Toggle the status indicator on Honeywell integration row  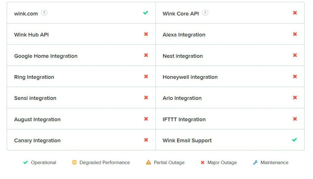click(295, 76)
